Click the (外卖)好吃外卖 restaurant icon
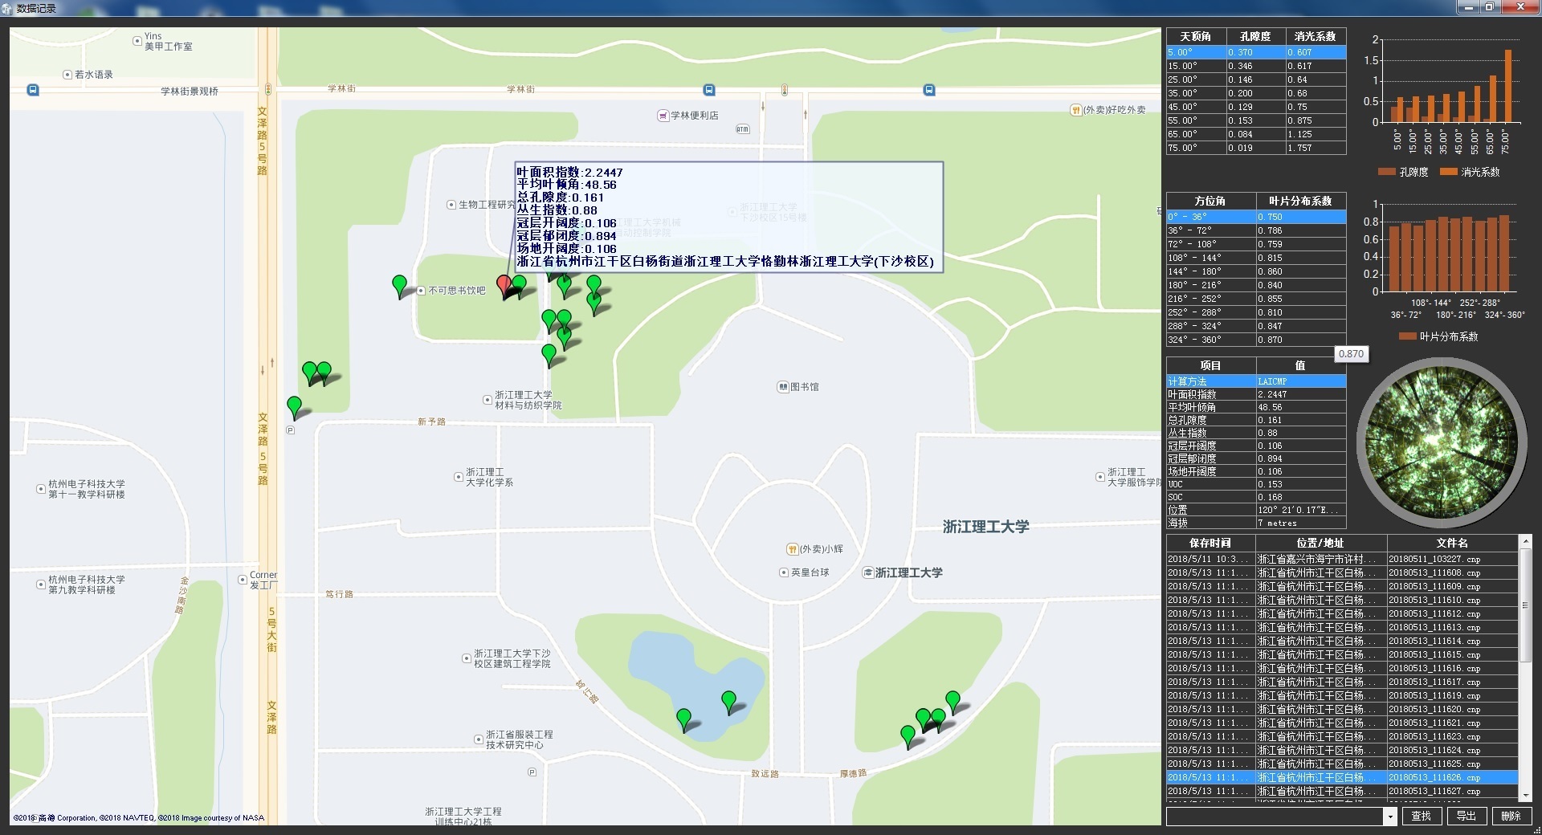 click(x=1075, y=110)
